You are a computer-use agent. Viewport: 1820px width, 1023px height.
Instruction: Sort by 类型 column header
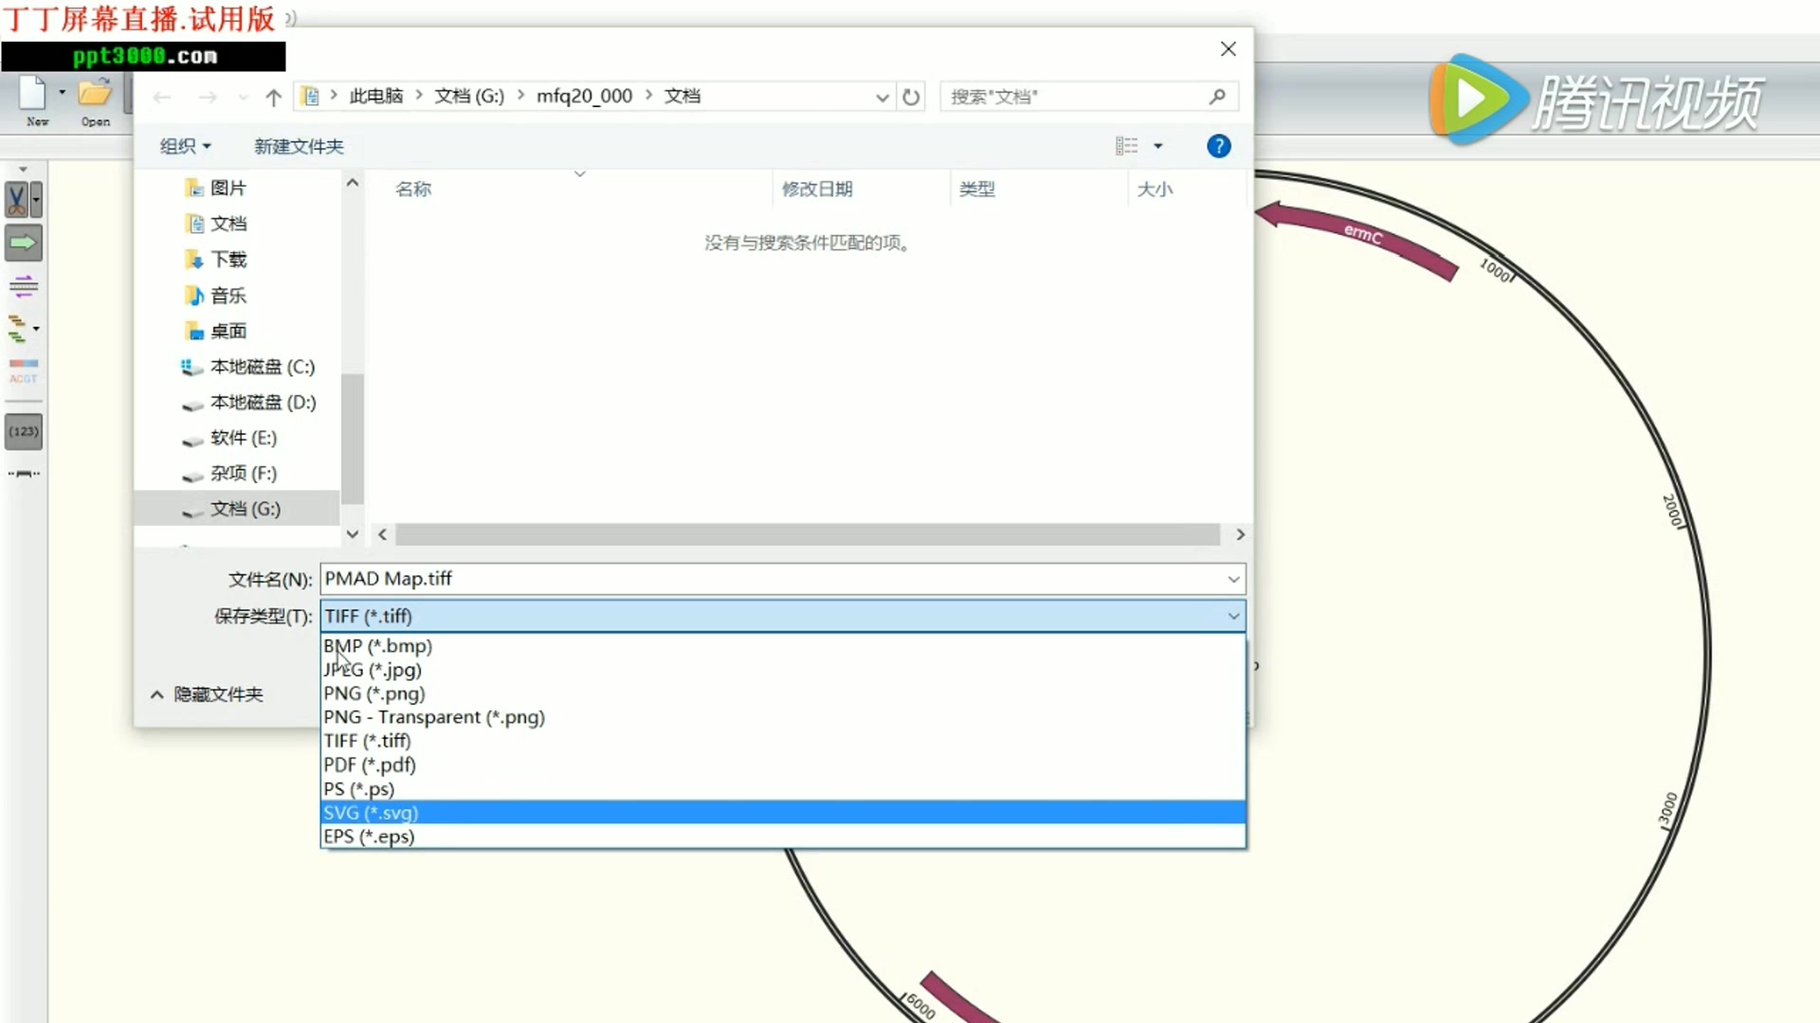[x=977, y=188]
